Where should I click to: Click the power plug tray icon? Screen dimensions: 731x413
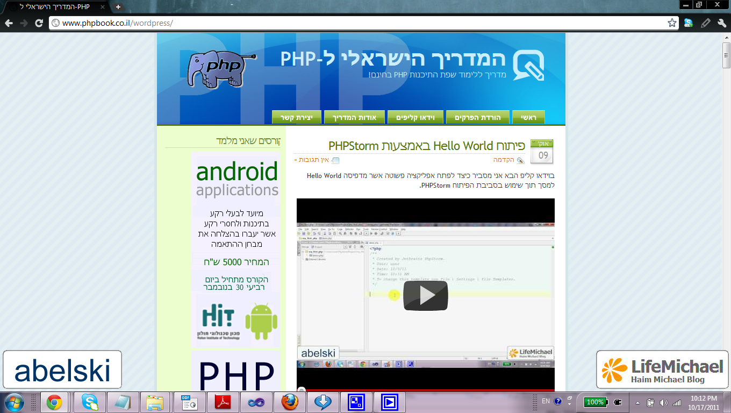pos(618,402)
